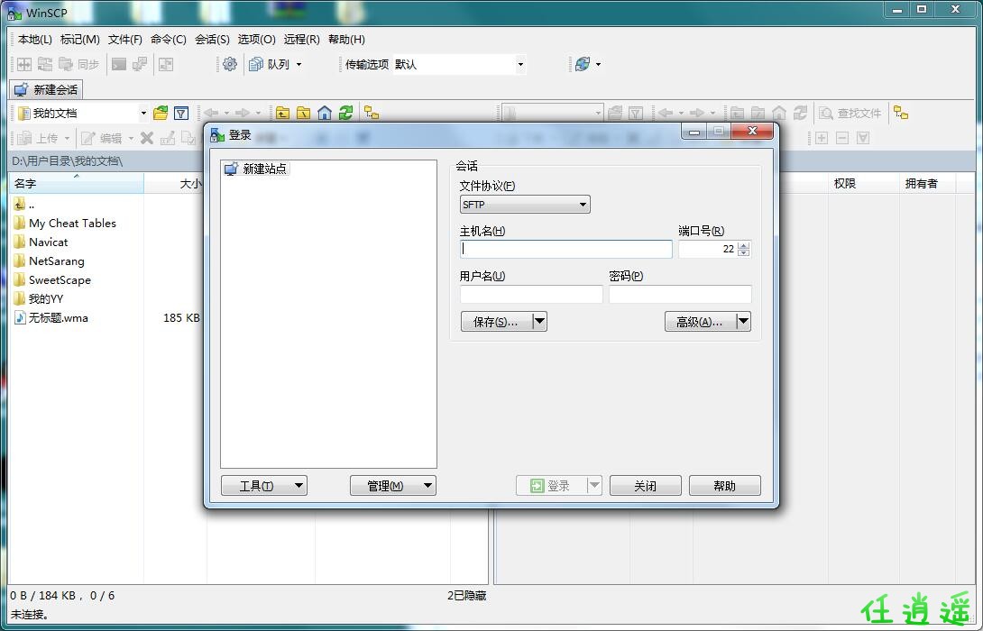Open the 文件协议 SFTP dropdown
This screenshot has height=631, width=983.
click(525, 205)
